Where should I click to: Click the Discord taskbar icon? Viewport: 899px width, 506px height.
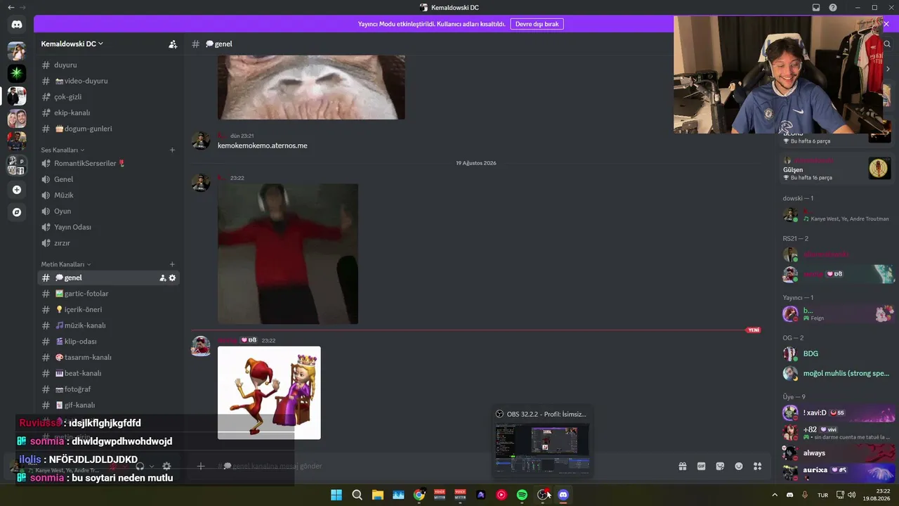point(563,495)
